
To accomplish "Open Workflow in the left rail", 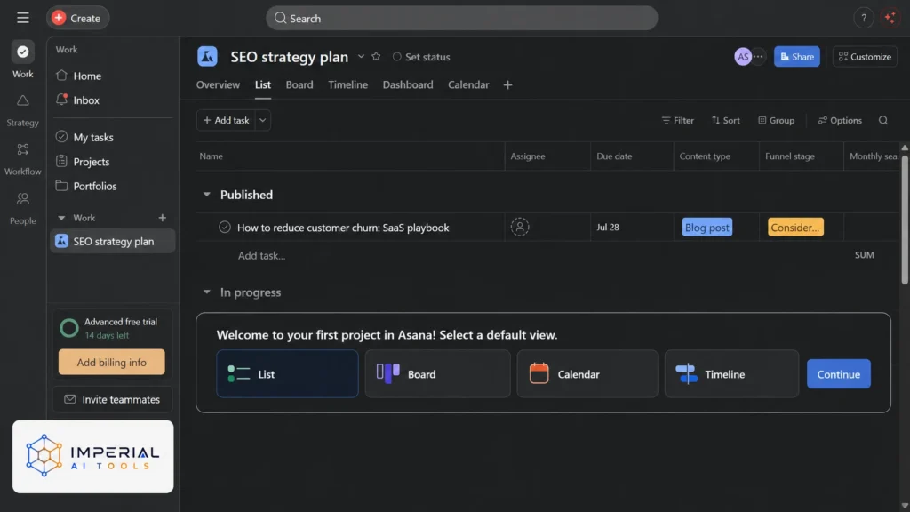I will click(x=22, y=158).
